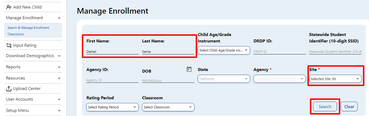Open the Site dropdown showing Selected Site: 89
369x116 pixels.
pos(335,79)
